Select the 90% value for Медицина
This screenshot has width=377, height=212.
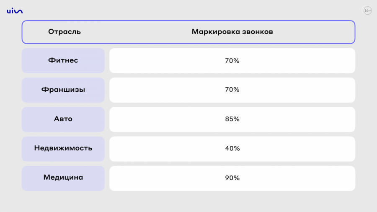[x=232, y=178]
